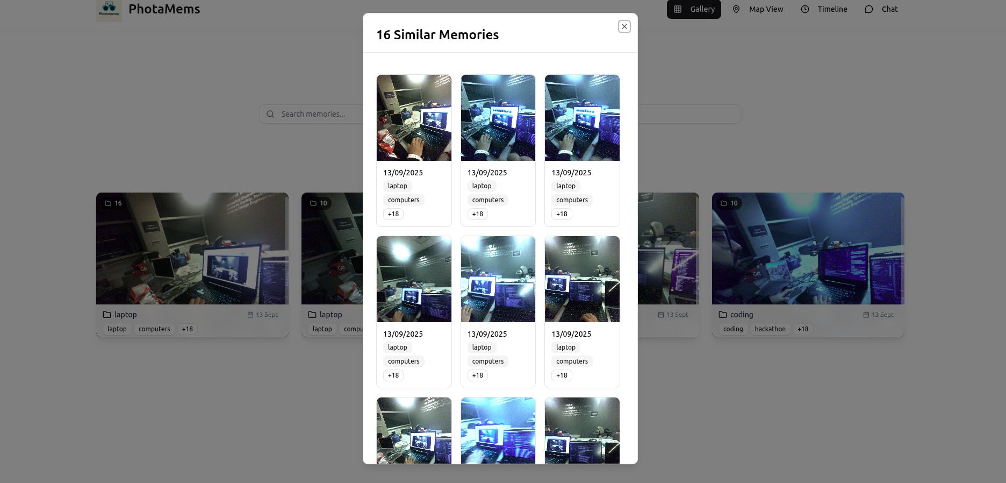Click computers tag on background 16-item card
This screenshot has width=1006, height=483.
[154, 329]
